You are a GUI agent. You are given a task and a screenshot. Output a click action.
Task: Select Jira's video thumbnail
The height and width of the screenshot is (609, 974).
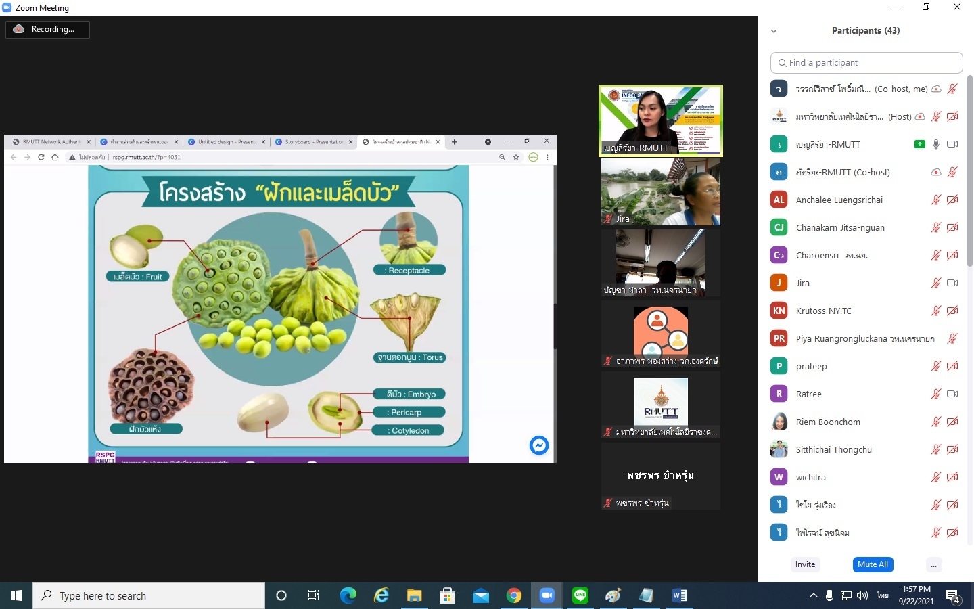tap(661, 191)
